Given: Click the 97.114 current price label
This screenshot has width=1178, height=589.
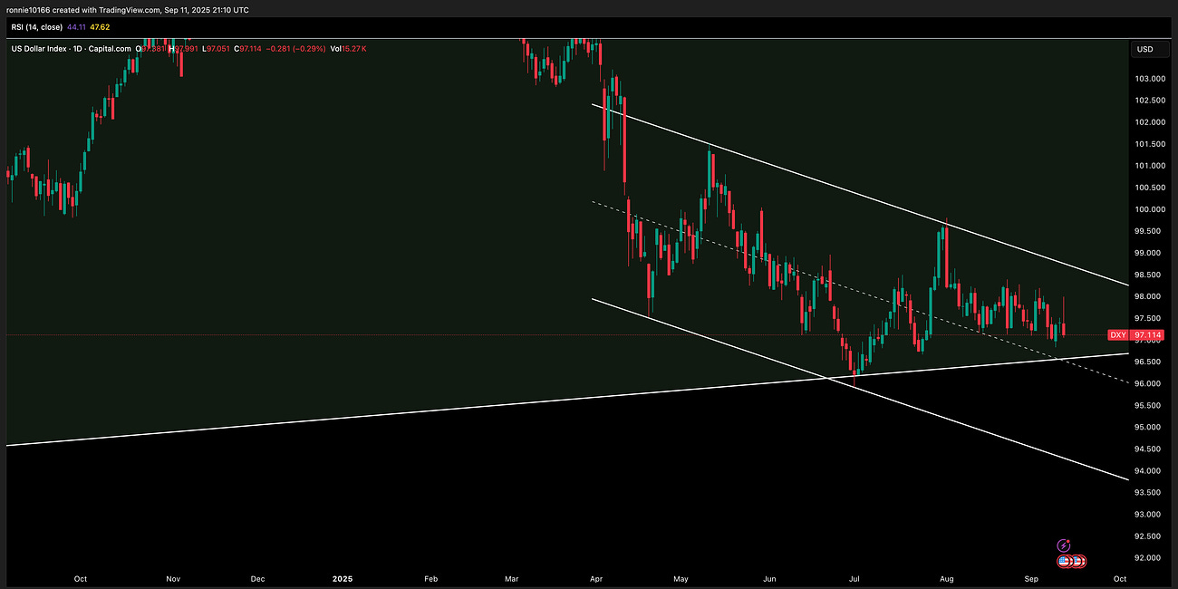Looking at the screenshot, I should (x=1145, y=335).
